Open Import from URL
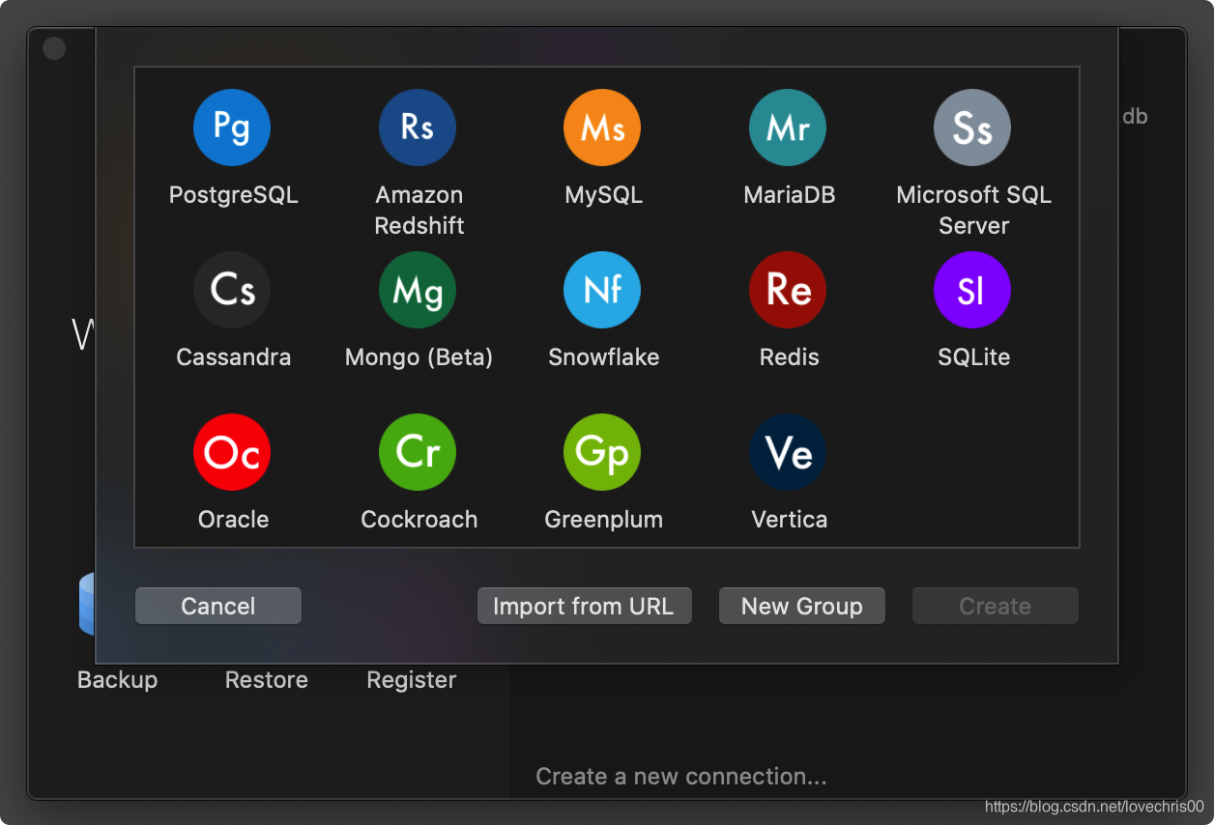Image resolution: width=1214 pixels, height=825 pixels. pyautogui.click(x=584, y=606)
